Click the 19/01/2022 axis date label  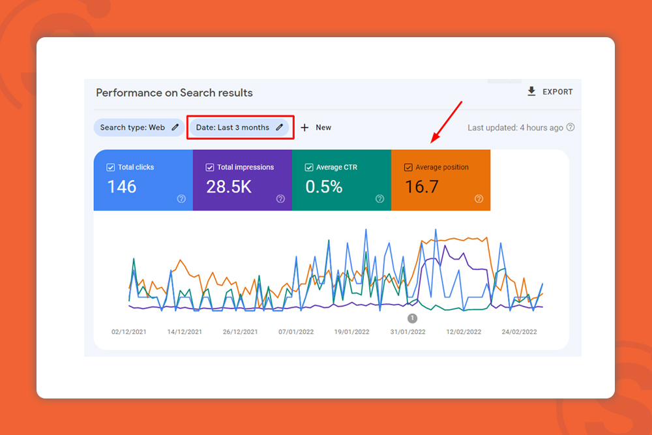tap(352, 332)
